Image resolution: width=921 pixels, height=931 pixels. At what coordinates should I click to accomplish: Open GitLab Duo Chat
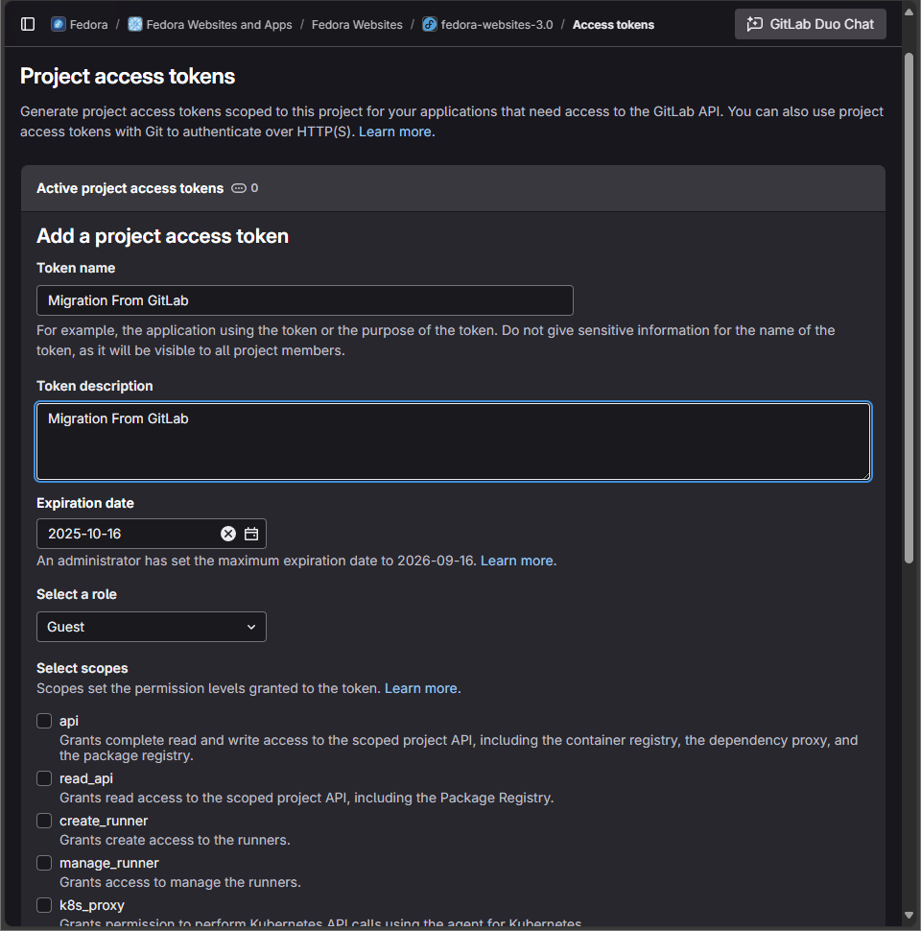810,24
